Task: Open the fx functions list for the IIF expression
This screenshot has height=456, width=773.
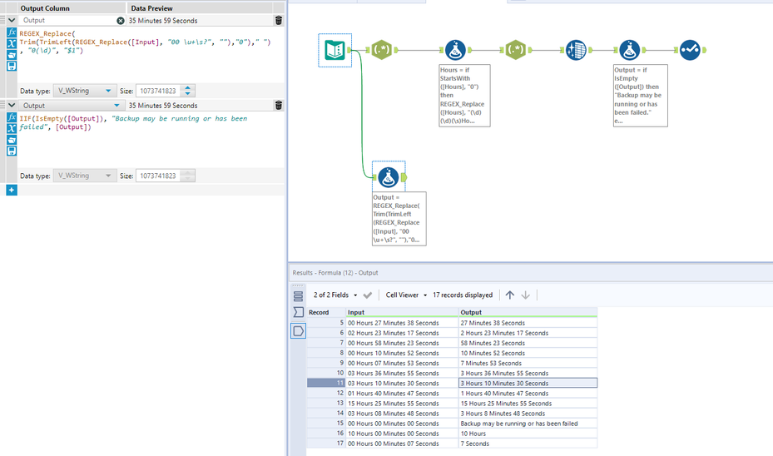Action: [12, 117]
